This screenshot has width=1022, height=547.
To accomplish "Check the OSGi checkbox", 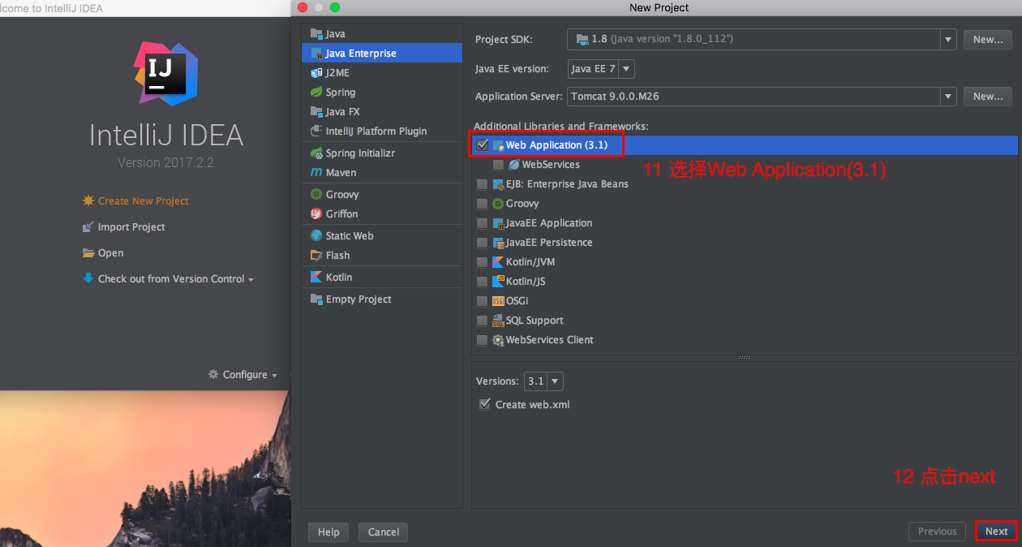I will click(x=483, y=301).
